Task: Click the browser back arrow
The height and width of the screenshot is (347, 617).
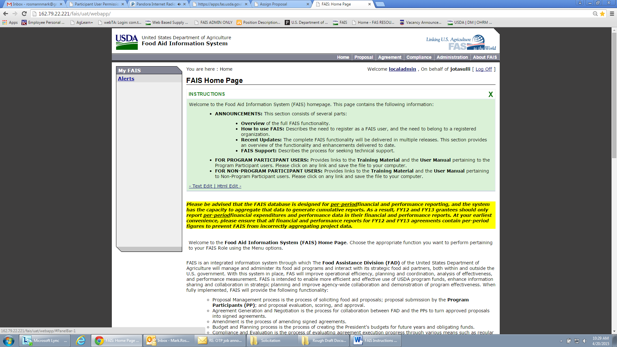Action: [5, 14]
